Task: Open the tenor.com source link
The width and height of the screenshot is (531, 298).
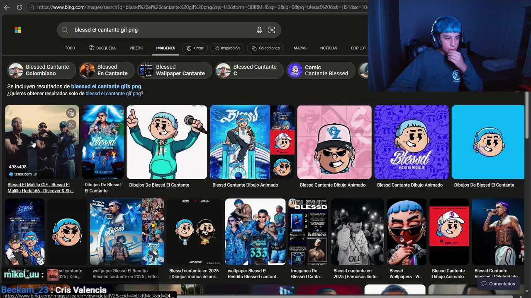Action: point(23,174)
